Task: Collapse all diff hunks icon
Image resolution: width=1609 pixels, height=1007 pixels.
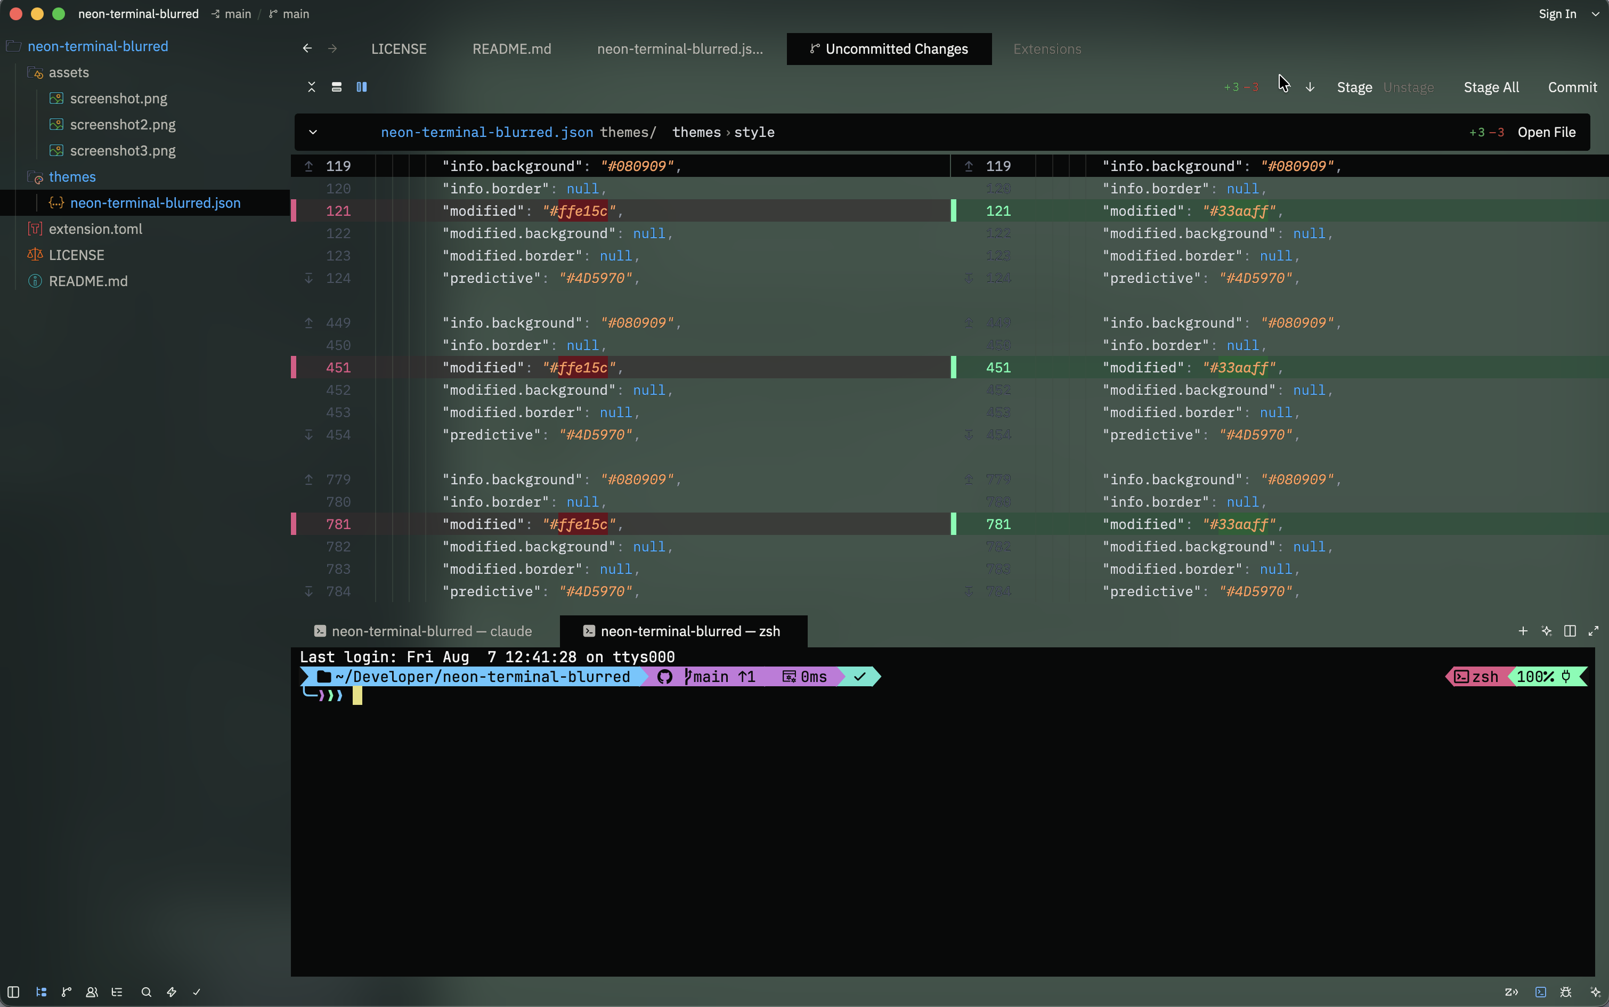Action: [x=312, y=87]
